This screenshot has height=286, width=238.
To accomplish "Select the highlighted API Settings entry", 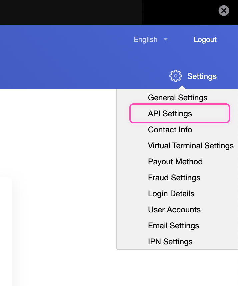I will click(170, 114).
